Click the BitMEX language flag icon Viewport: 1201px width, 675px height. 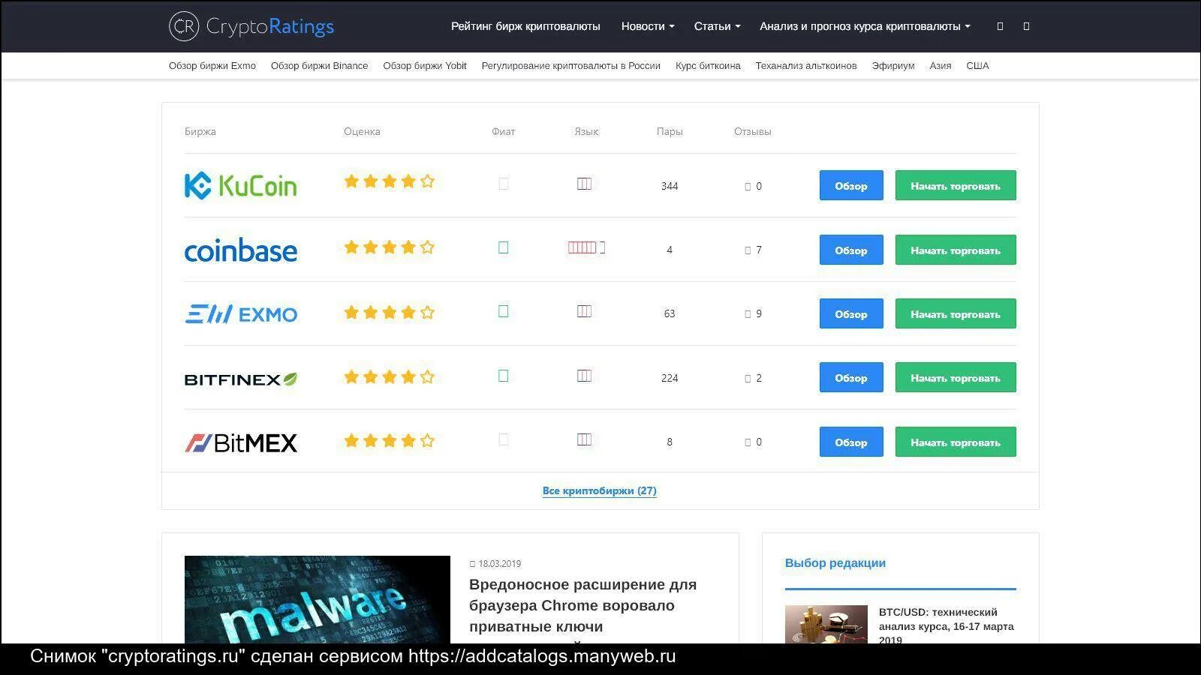click(584, 439)
